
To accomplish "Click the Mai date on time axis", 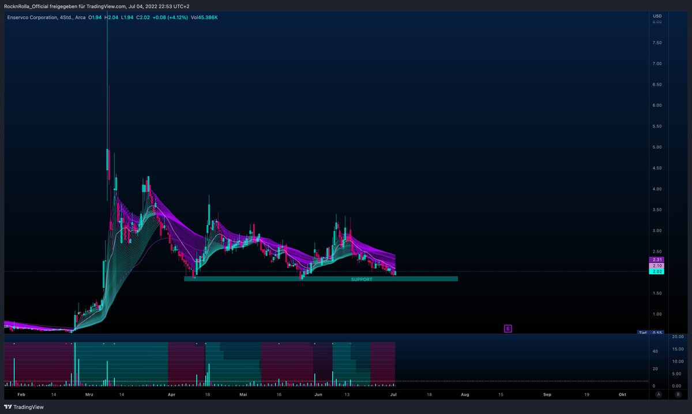I will click(x=243, y=394).
